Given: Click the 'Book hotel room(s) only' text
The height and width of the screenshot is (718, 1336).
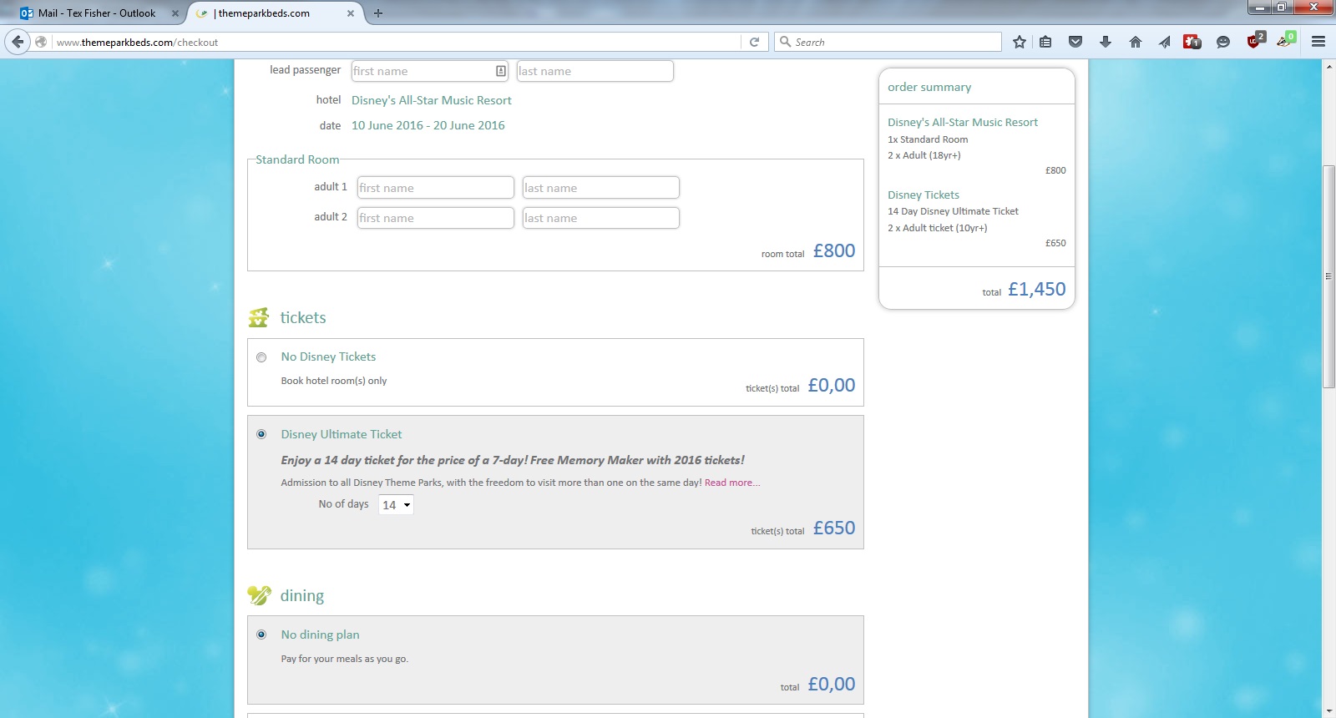Looking at the screenshot, I should point(334,381).
